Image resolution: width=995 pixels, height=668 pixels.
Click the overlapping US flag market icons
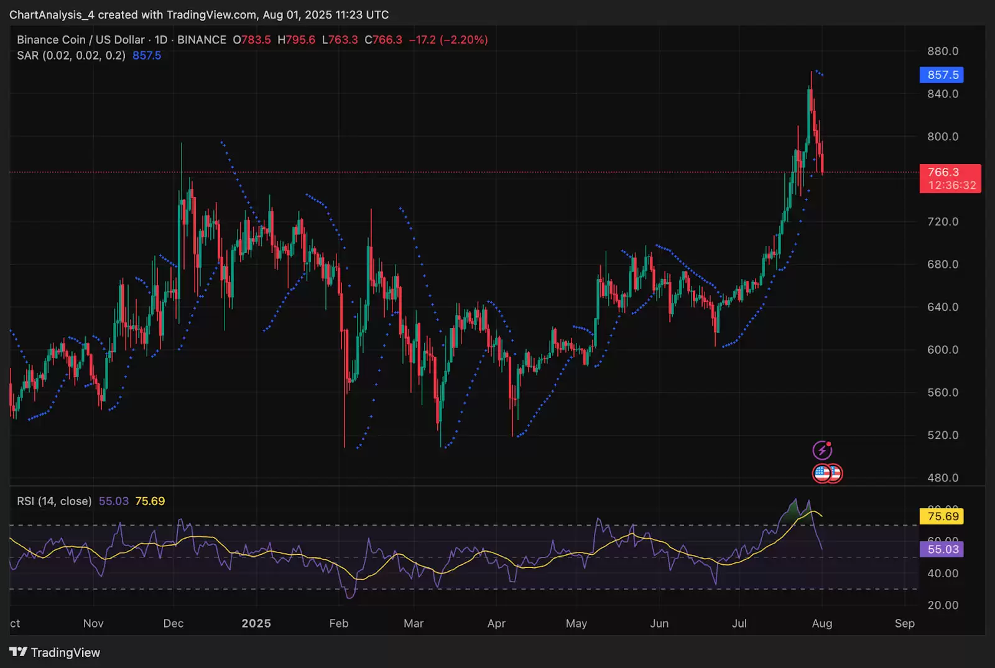coord(827,474)
